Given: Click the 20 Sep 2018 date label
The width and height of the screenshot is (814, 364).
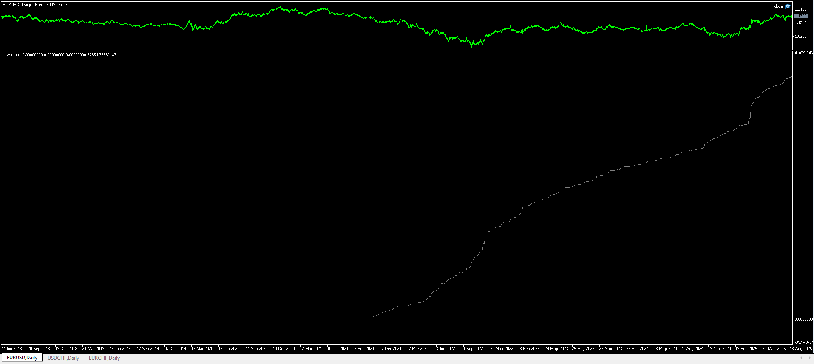Looking at the screenshot, I should click(x=39, y=349).
